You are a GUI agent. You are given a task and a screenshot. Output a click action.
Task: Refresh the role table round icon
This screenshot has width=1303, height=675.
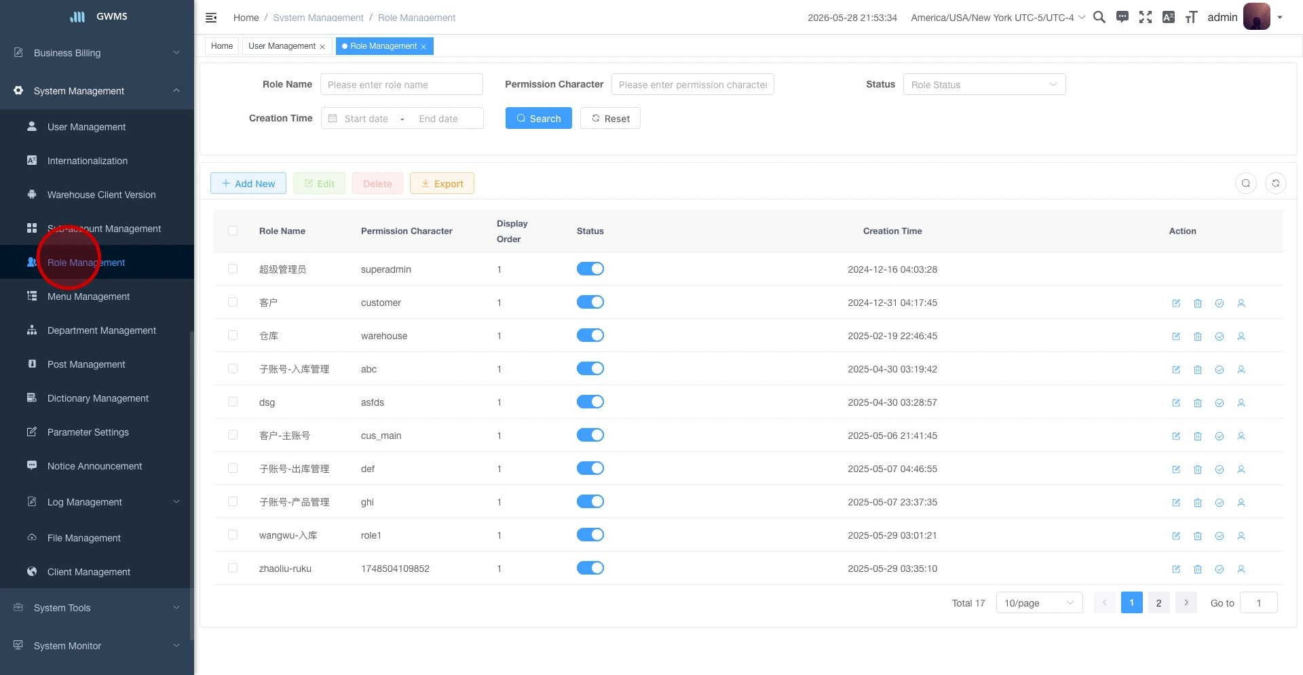(1276, 183)
